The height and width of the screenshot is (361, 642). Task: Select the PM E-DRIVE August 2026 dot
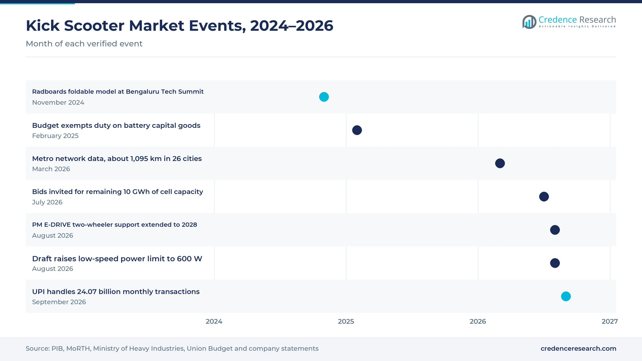click(x=555, y=230)
